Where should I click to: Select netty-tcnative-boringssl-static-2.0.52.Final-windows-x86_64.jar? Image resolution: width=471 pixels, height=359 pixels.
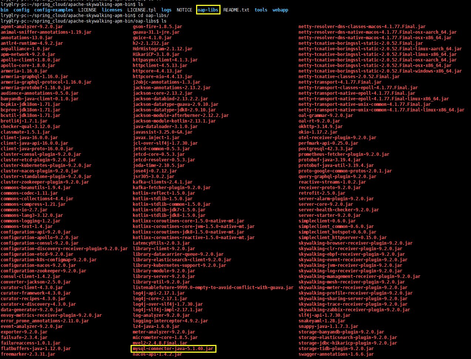click(x=380, y=71)
